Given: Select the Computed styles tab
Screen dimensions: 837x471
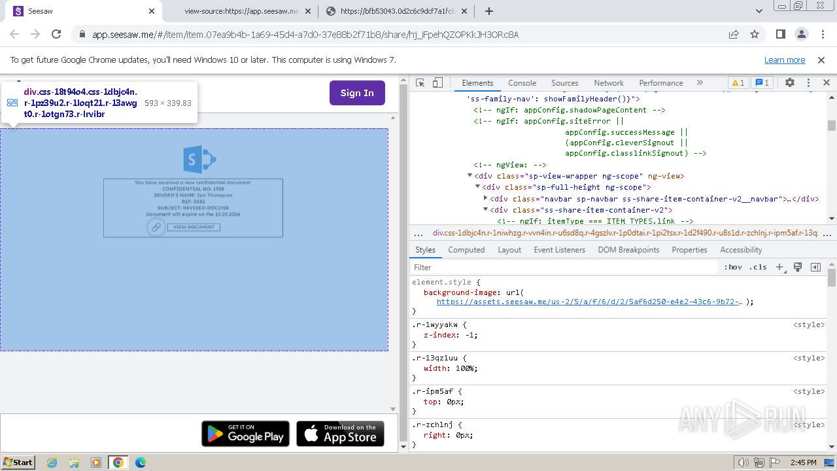Looking at the screenshot, I should (x=466, y=250).
